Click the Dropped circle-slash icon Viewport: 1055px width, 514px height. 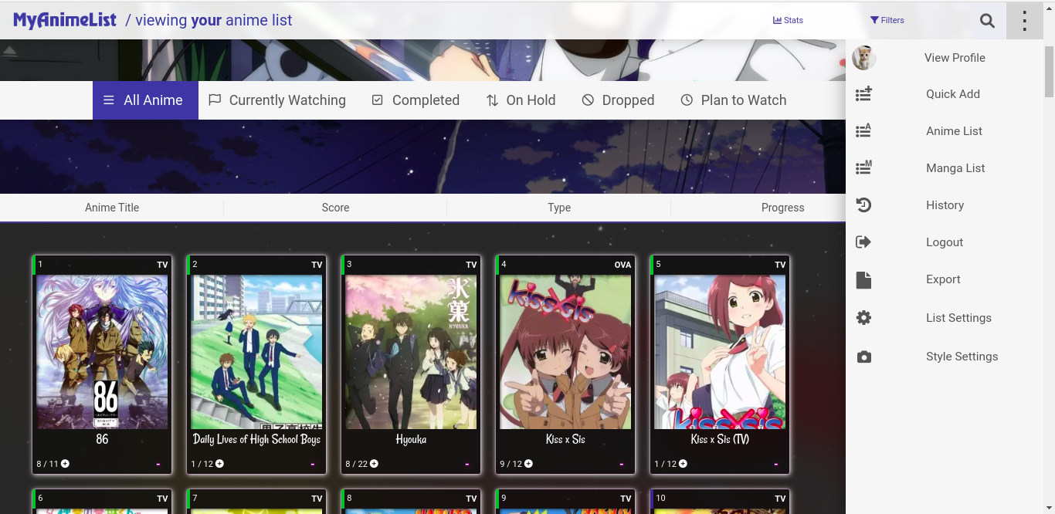pyautogui.click(x=588, y=100)
